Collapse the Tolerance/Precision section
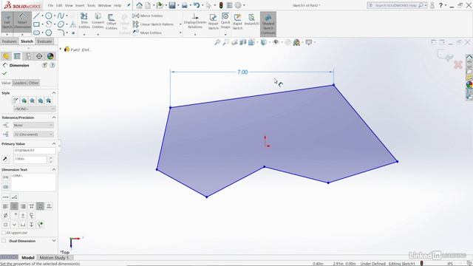473x266 pixels. tap(54, 117)
